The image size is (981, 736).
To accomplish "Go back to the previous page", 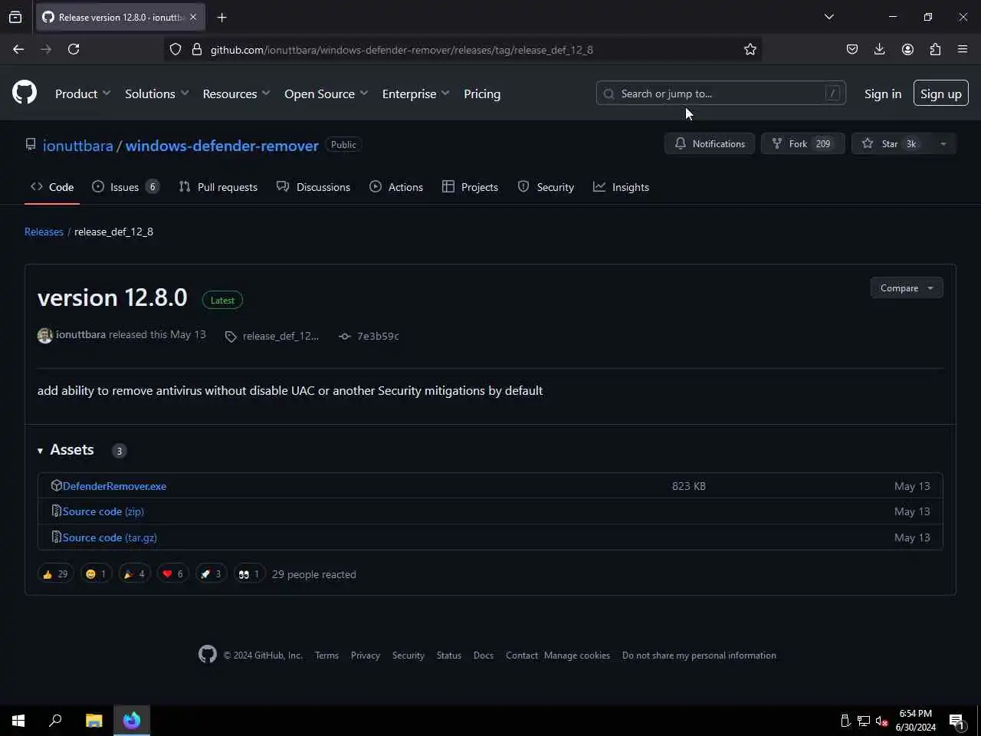I will [18, 49].
